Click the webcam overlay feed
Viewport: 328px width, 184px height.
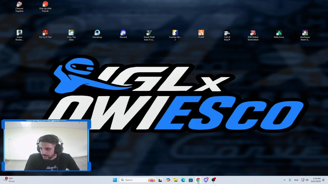[x=46, y=146]
